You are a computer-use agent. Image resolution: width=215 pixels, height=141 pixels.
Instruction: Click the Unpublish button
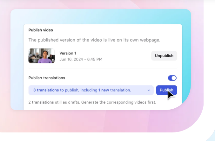click(x=164, y=56)
